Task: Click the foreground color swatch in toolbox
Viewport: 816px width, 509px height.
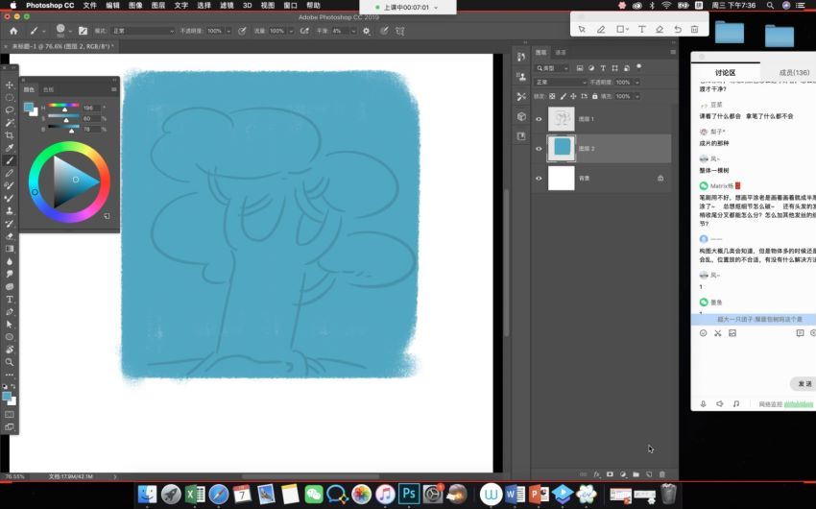Action: (7, 397)
